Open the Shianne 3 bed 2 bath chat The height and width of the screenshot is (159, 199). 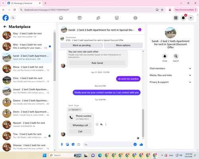(x=27, y=147)
